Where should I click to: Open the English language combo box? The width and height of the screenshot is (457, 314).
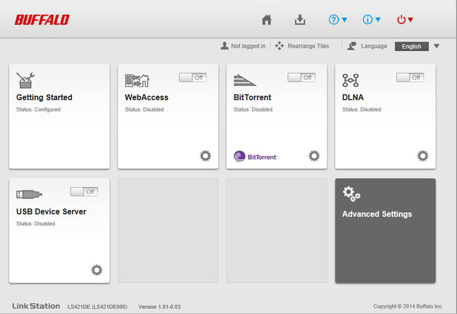pyautogui.click(x=411, y=46)
